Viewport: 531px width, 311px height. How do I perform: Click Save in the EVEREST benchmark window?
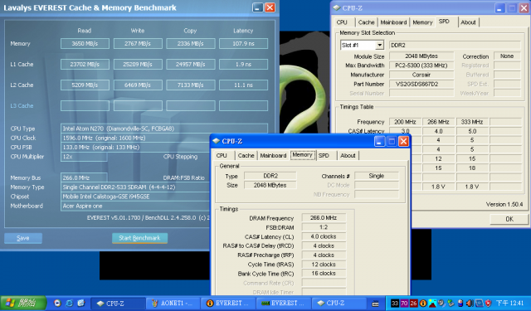coord(23,238)
